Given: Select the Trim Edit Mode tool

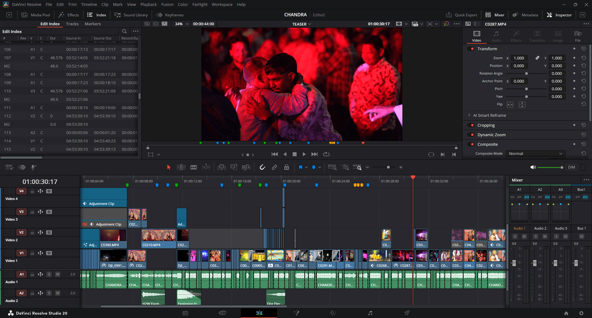Looking at the screenshot, I should click(181, 167).
